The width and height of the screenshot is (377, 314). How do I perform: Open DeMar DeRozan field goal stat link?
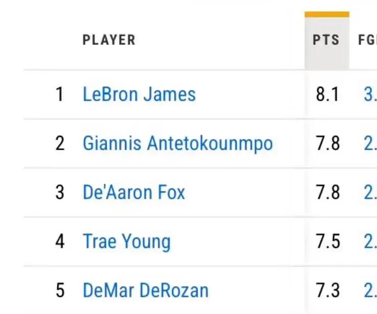(370, 290)
